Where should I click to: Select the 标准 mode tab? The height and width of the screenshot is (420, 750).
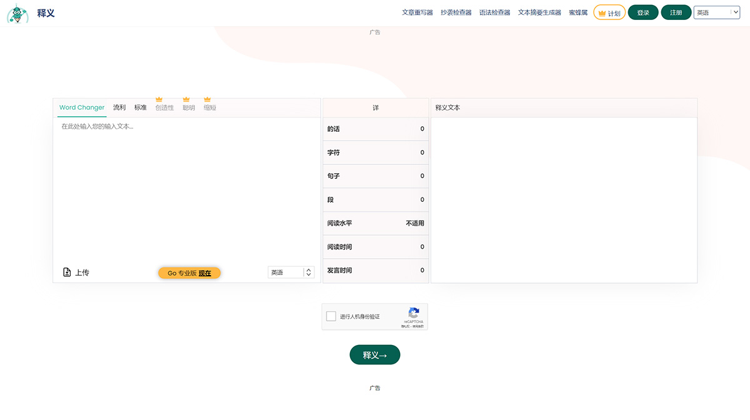141,107
